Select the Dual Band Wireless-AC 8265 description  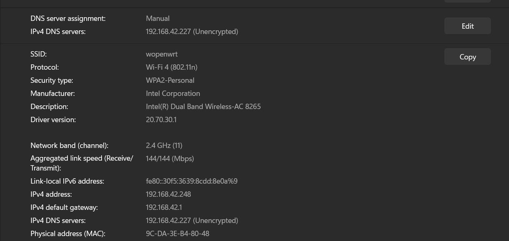tap(203, 107)
